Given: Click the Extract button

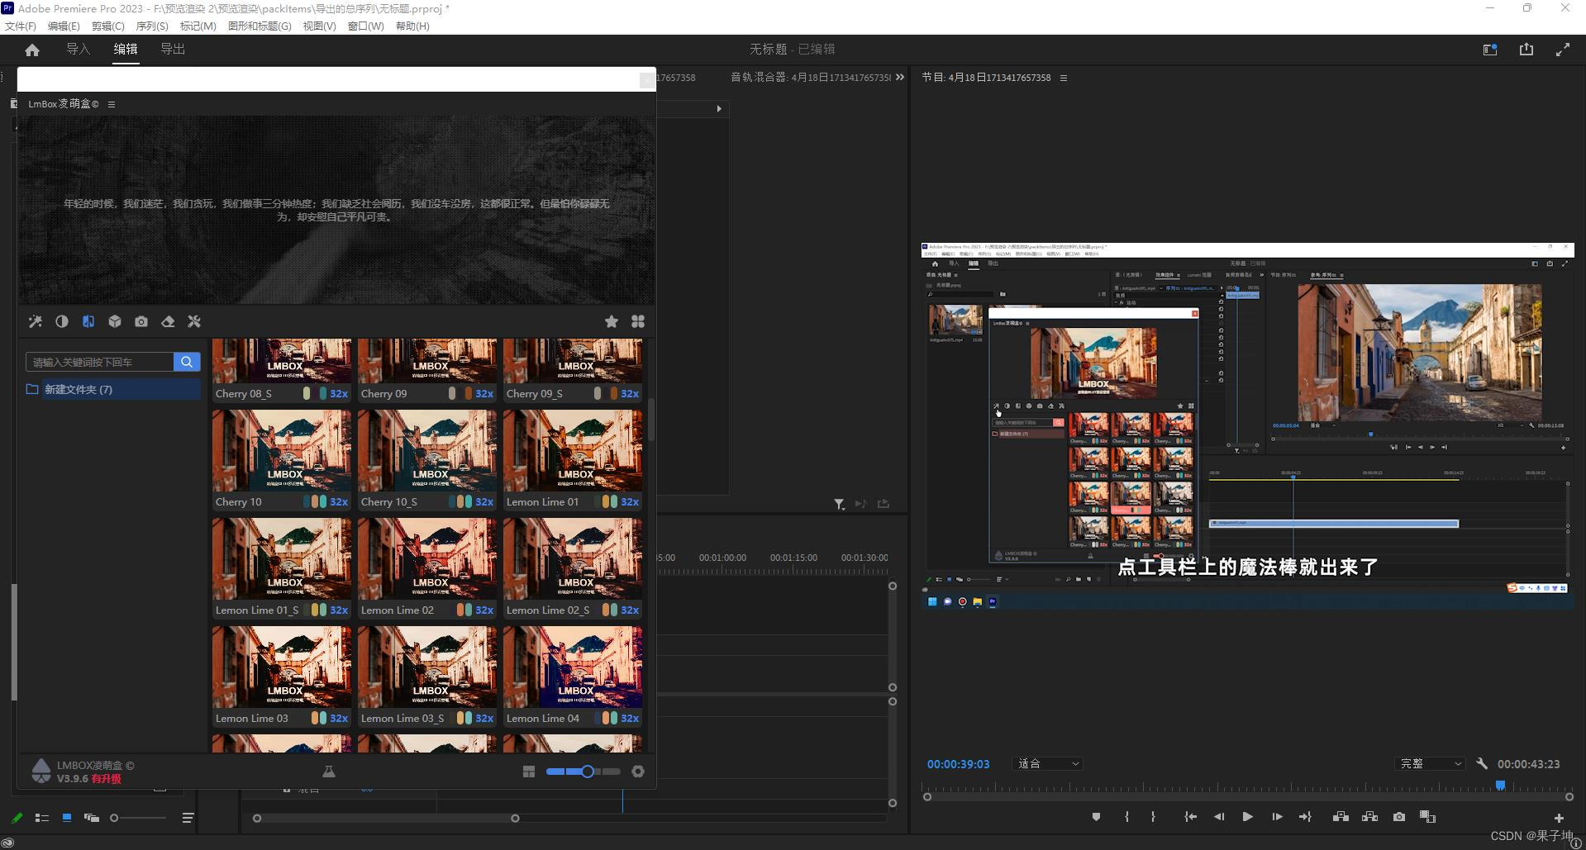Looking at the screenshot, I should click(1369, 817).
